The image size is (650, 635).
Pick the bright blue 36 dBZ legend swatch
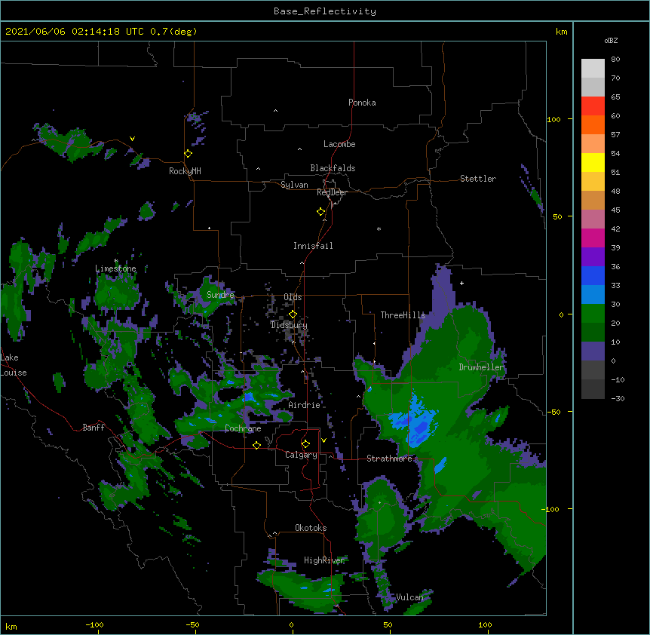(593, 275)
